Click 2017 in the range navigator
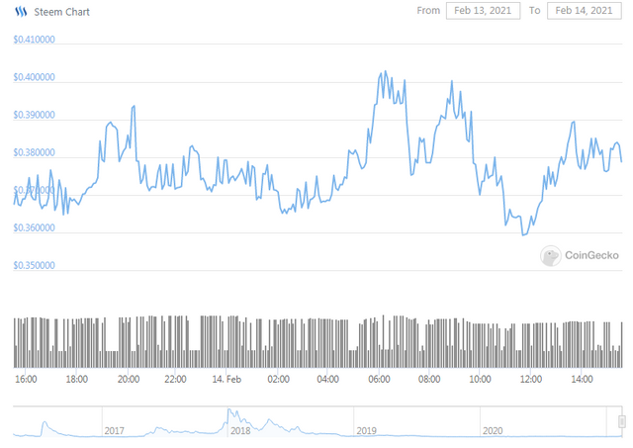The height and width of the screenshot is (448, 633). (x=115, y=431)
